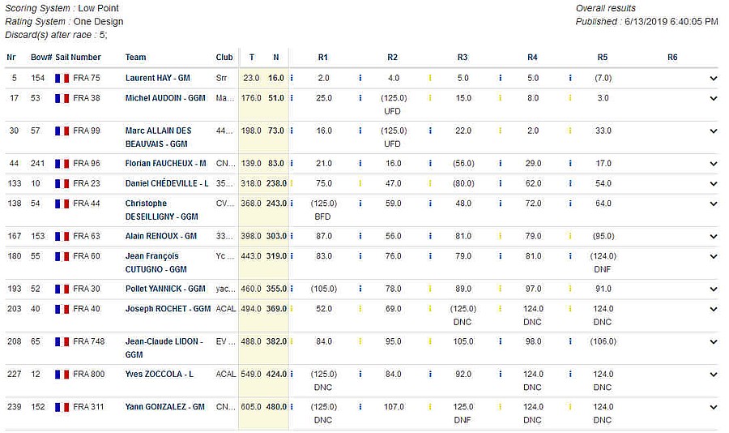Image resolution: width=729 pixels, height=433 pixels.
Task: Click info icon before Yann GONZALEZ's R4 score
Action: coord(500,406)
